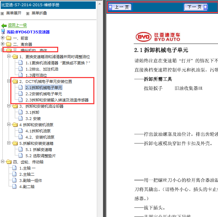Collapse the 5.拆解和安装变速箱 node
The height and width of the screenshot is (217, 218).
tap(9, 143)
